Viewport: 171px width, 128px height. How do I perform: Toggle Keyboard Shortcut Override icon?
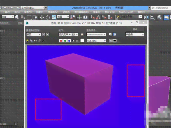pos(85,17)
